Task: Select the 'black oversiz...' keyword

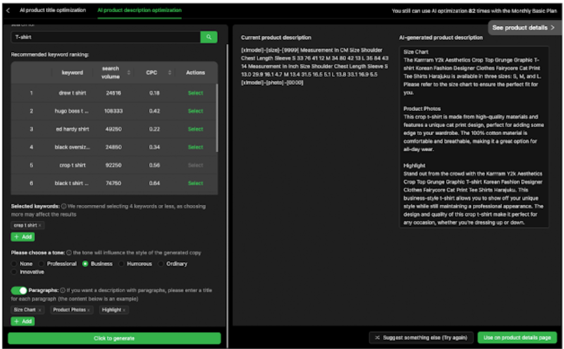Action: (196, 147)
